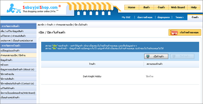Open ลงประกาศ / เลื่อนตำแหน่งประกาศ in sidebar
Screen dimensions: 203x104
18,41
